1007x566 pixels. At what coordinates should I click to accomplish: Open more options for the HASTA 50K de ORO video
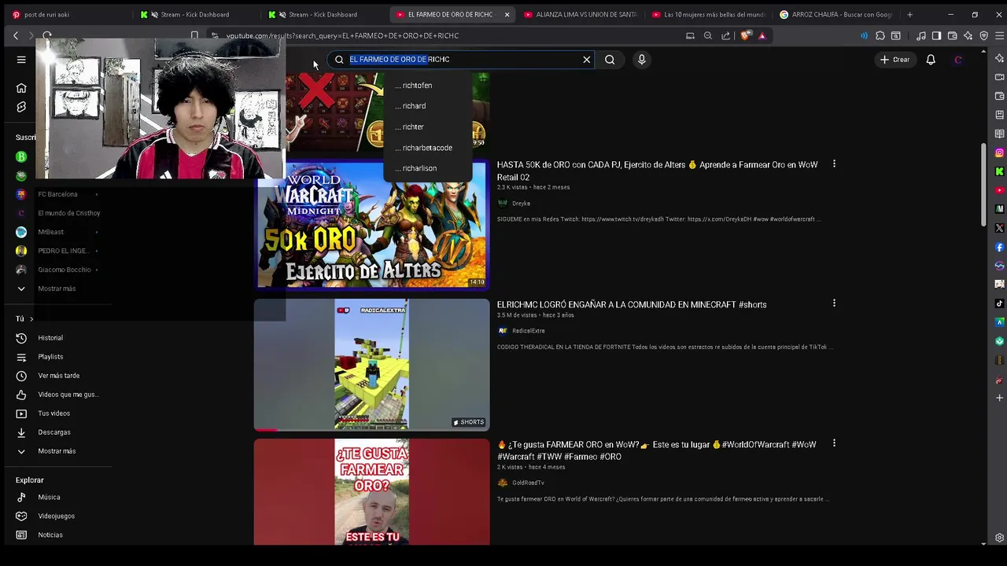(834, 164)
